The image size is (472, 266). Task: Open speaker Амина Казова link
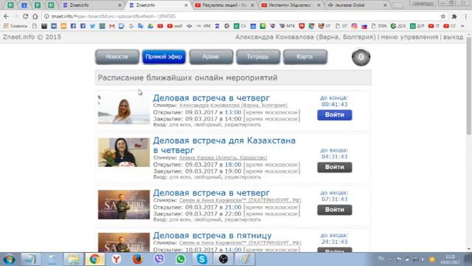[x=223, y=157]
